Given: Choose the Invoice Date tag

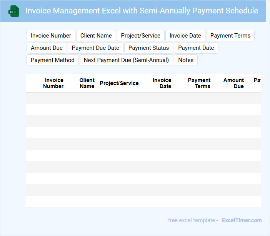Looking at the screenshot, I should [x=185, y=36].
